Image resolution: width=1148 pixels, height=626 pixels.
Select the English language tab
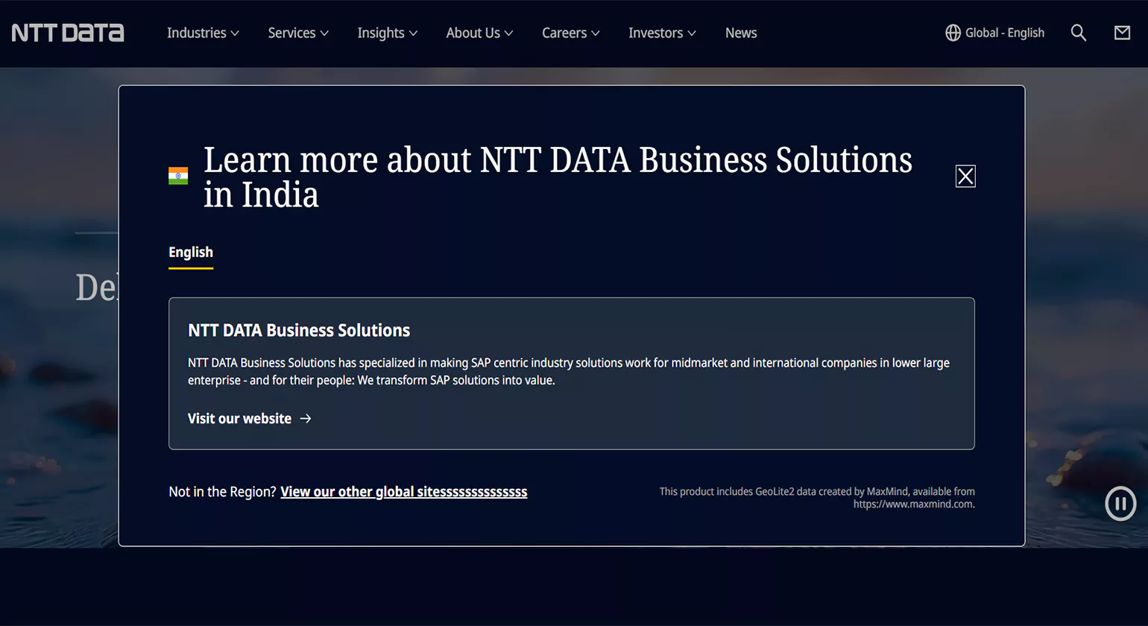coord(191,253)
